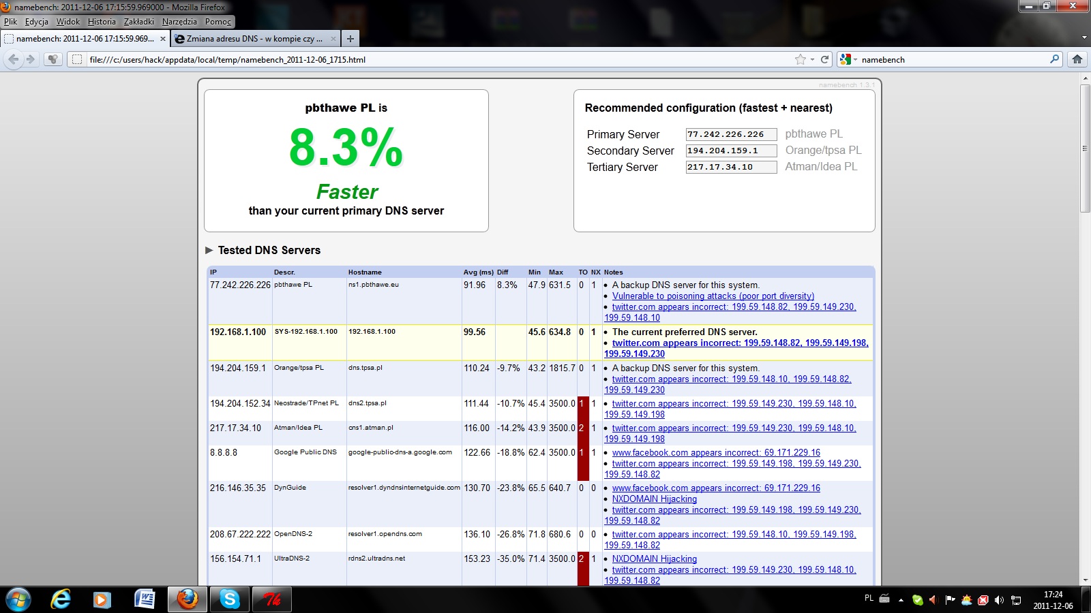Launch Internet Explorer from the taskbar
The image size is (1091, 613).
pos(61,599)
